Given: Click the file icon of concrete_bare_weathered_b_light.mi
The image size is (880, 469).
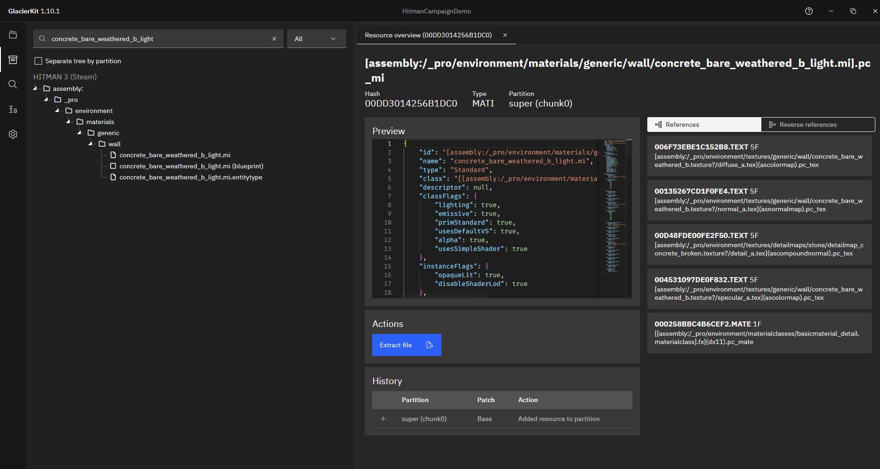Looking at the screenshot, I should [113, 155].
